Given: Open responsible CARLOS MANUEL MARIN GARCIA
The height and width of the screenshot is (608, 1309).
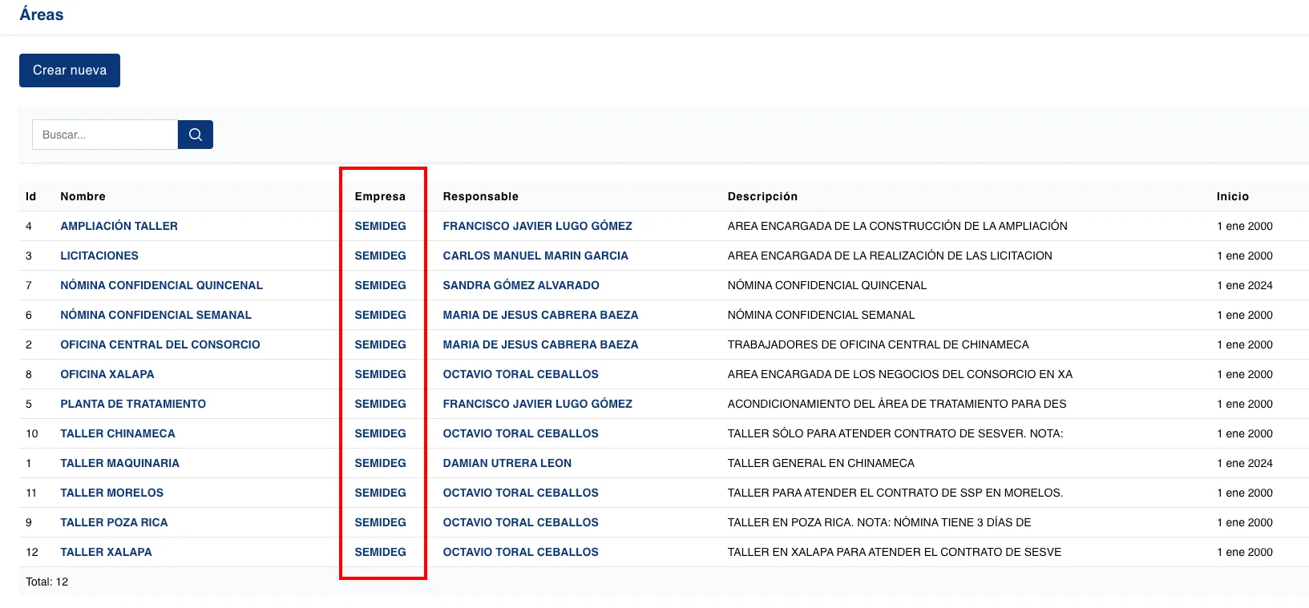Looking at the screenshot, I should tap(535, 256).
